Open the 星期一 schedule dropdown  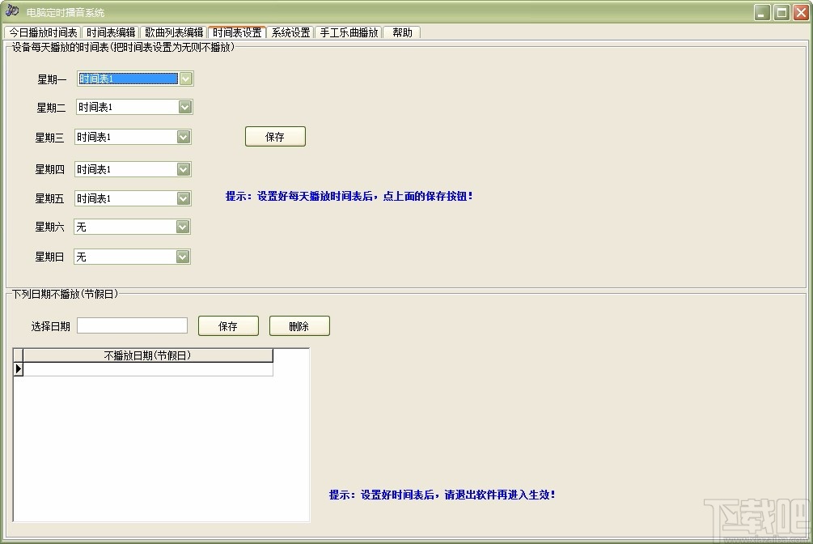pyautogui.click(x=186, y=79)
